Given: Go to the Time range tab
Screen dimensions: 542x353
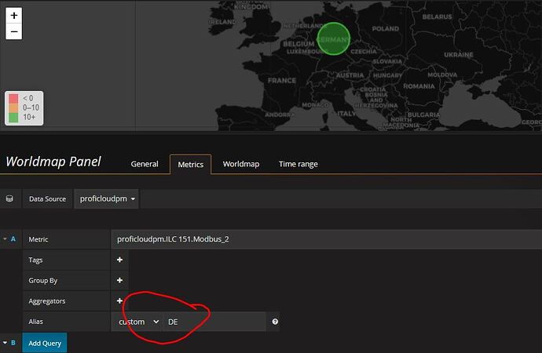Looking at the screenshot, I should [298, 164].
